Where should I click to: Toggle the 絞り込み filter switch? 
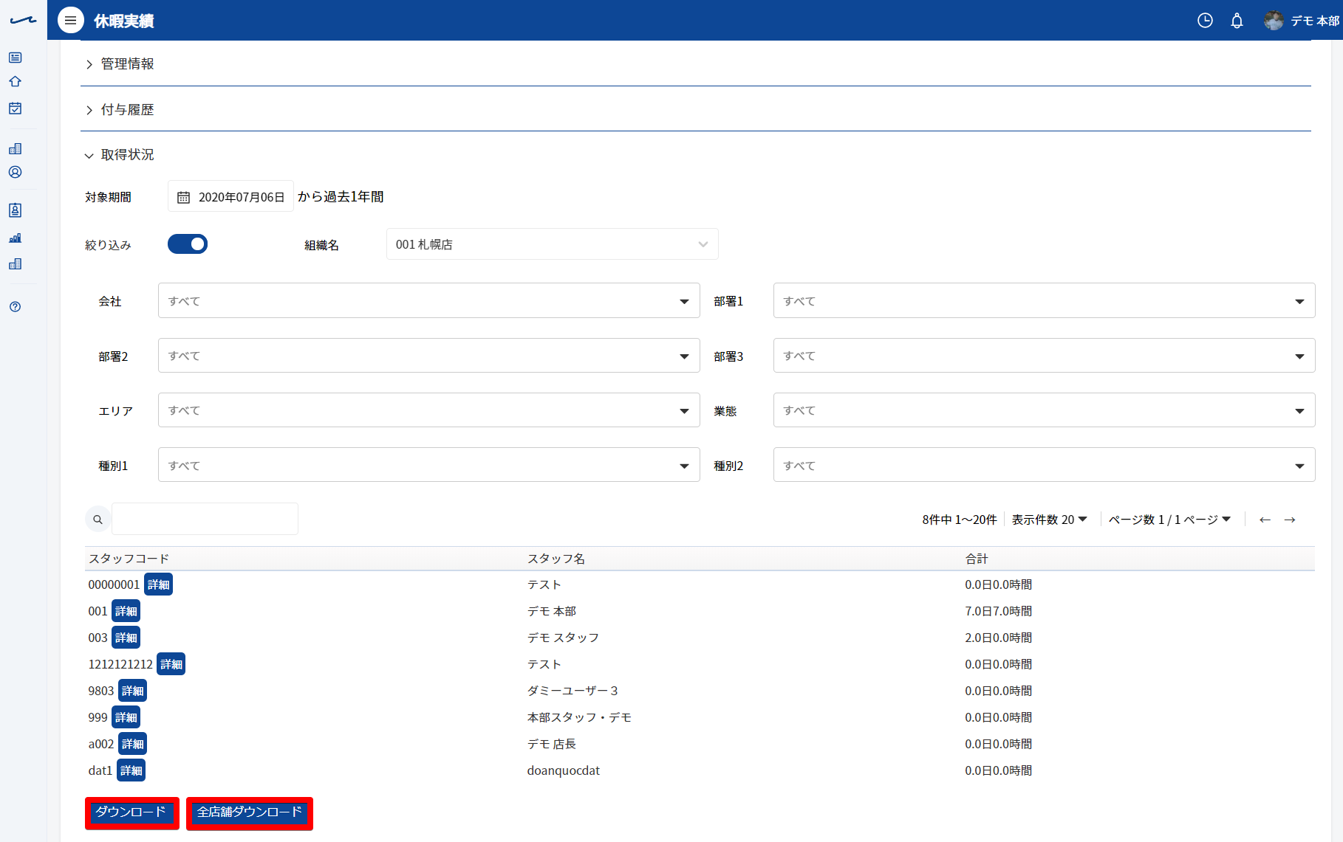pyautogui.click(x=188, y=244)
